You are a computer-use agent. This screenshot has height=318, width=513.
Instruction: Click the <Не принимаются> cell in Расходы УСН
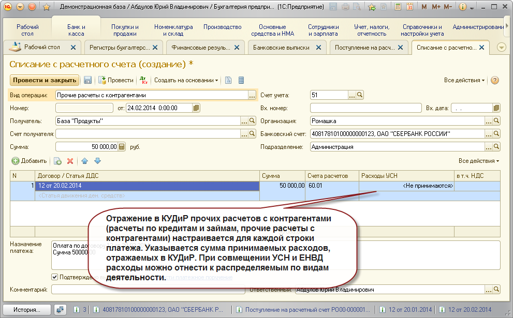406,186
